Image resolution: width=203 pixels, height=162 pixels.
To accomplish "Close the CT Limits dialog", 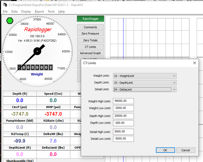I will [x=194, y=63].
